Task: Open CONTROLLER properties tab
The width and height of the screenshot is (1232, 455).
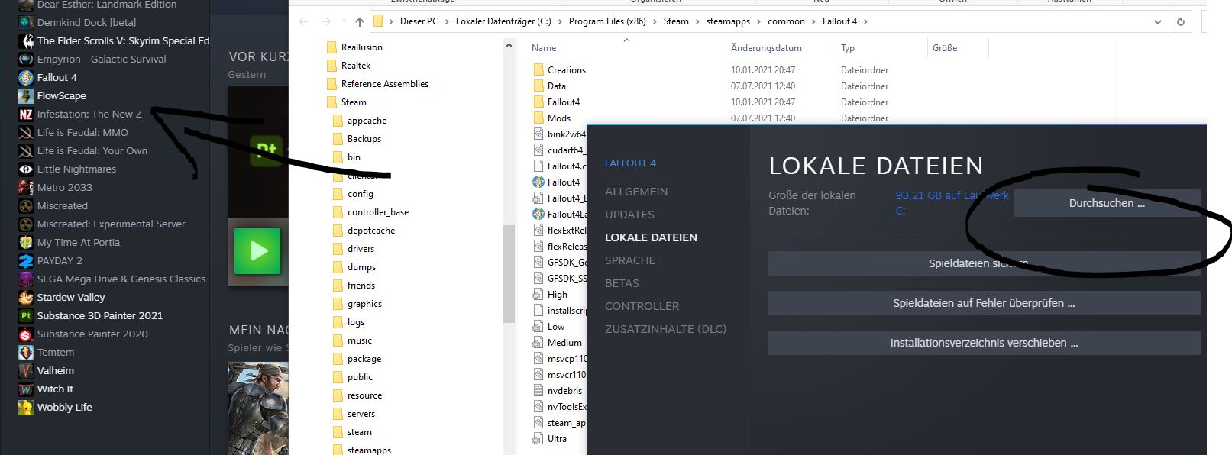Action: 642,306
